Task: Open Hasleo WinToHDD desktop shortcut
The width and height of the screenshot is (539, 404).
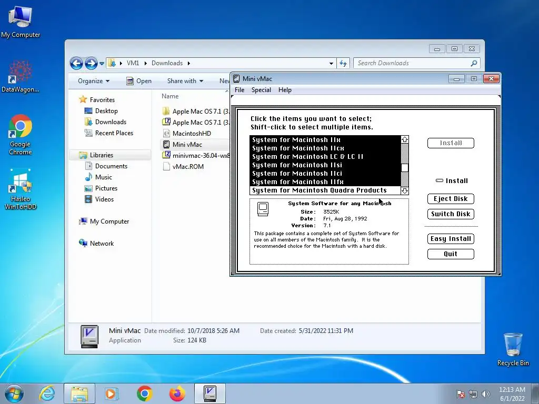Action: [21, 189]
